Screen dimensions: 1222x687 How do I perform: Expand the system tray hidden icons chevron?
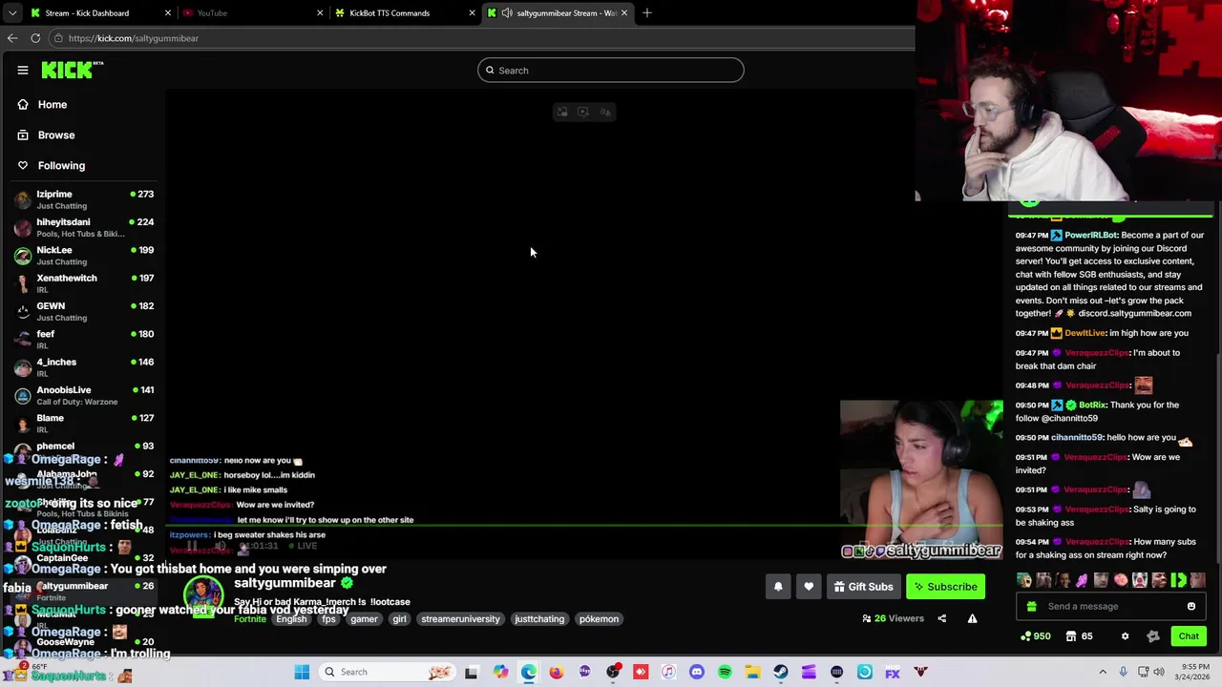(1103, 672)
